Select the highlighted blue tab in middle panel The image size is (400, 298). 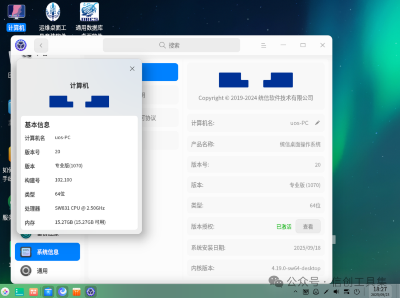click(x=160, y=72)
